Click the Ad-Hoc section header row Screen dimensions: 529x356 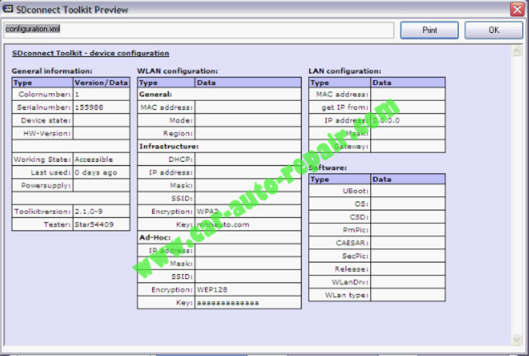click(x=220, y=237)
